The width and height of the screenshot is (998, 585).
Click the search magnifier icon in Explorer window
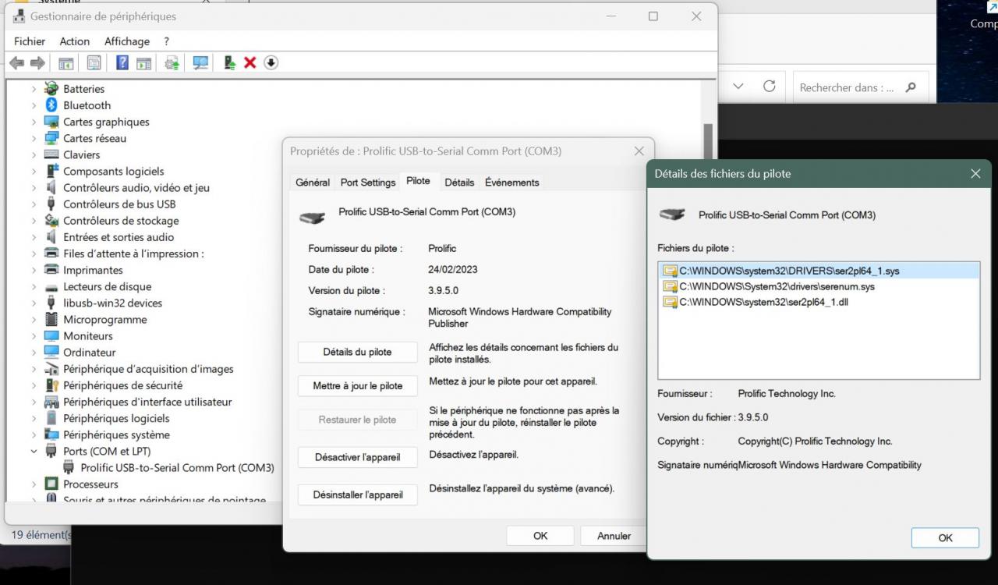[x=911, y=87]
